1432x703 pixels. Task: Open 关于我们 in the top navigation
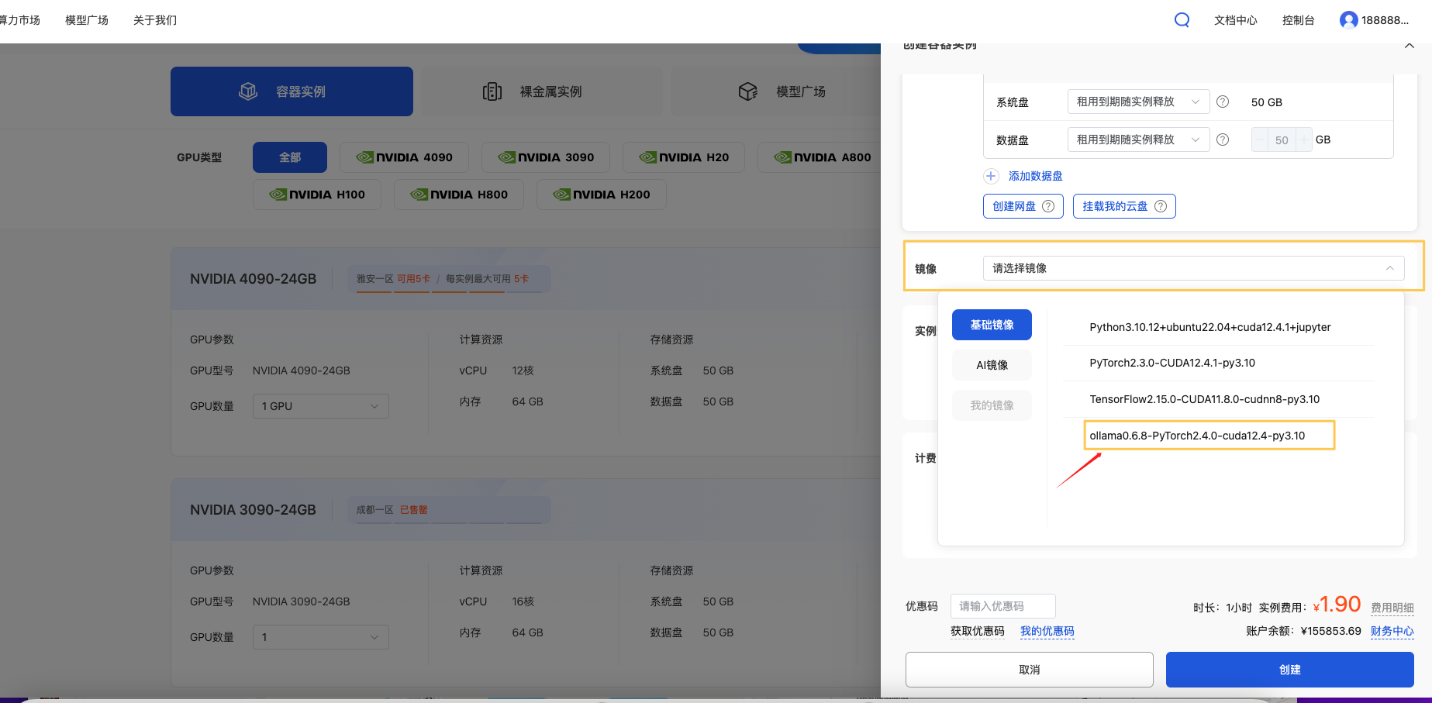click(155, 20)
